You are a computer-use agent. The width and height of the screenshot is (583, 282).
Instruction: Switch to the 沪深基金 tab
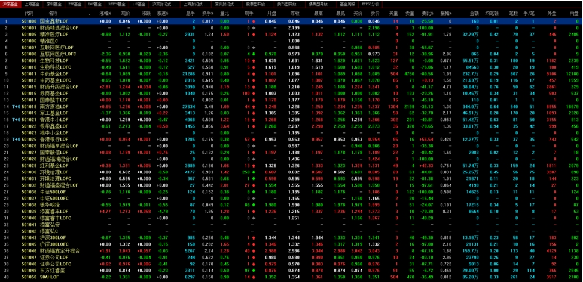(x=10, y=4)
